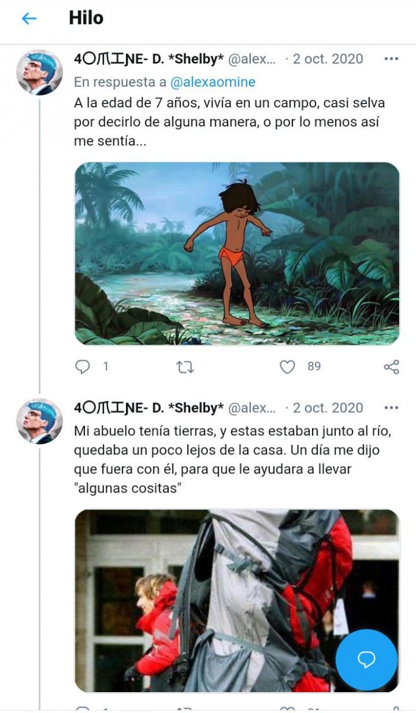Open the first tweet's date 2 oct. 2020
Screen dimensions: 416x713
click(327, 59)
